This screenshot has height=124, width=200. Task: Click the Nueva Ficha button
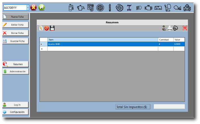[x=16, y=17]
